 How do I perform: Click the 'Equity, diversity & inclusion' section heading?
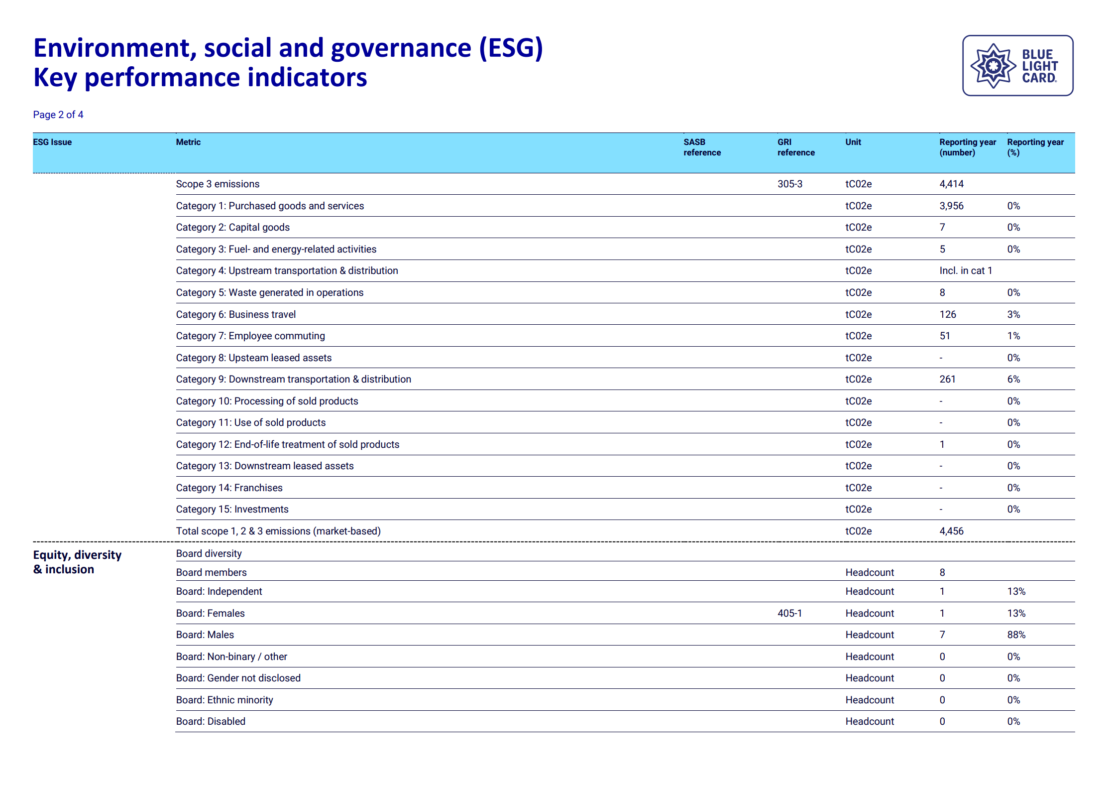click(77, 562)
